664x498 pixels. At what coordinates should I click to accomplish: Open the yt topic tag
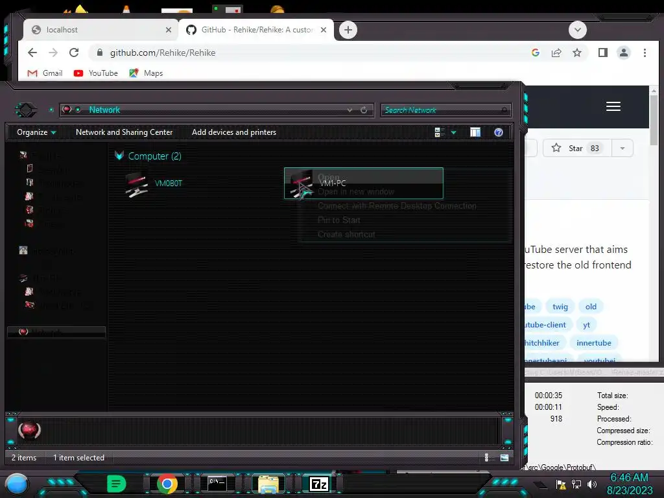click(x=586, y=325)
